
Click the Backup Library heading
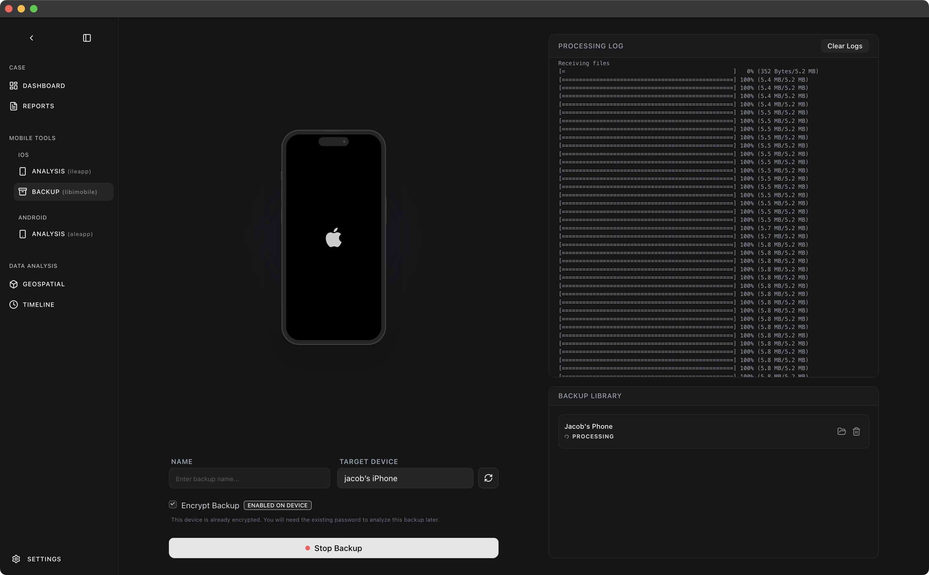click(x=590, y=396)
